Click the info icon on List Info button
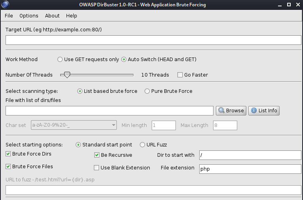This screenshot has width=303, height=200. click(x=254, y=111)
